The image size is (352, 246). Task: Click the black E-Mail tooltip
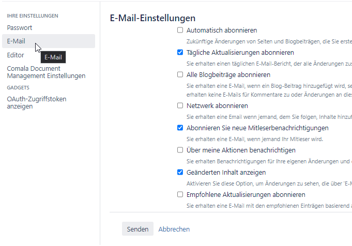pos(53,57)
